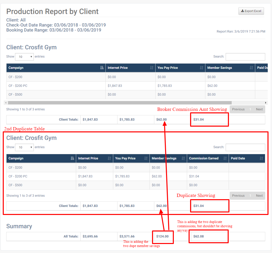
Task: Click the Search field of the first table
Action: pyautogui.click(x=245, y=57)
